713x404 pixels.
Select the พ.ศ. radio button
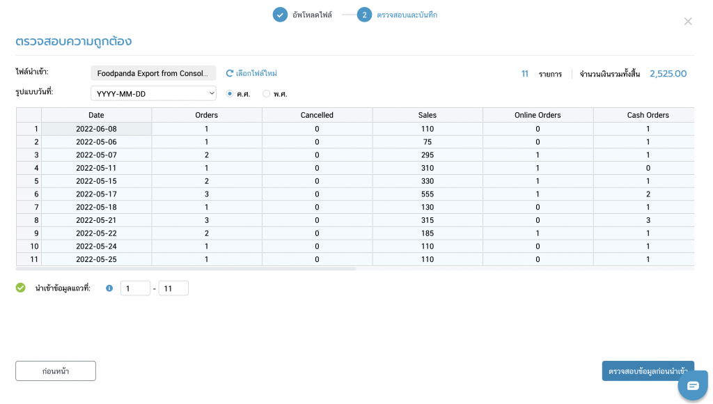coord(267,94)
